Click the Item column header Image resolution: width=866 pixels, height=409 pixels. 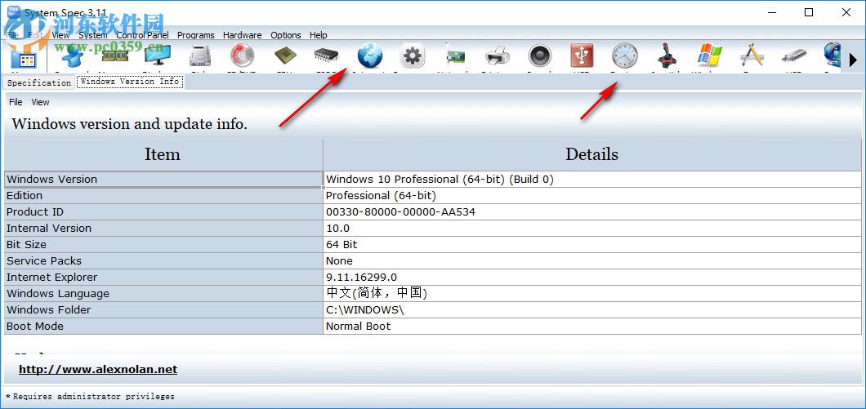tap(163, 154)
